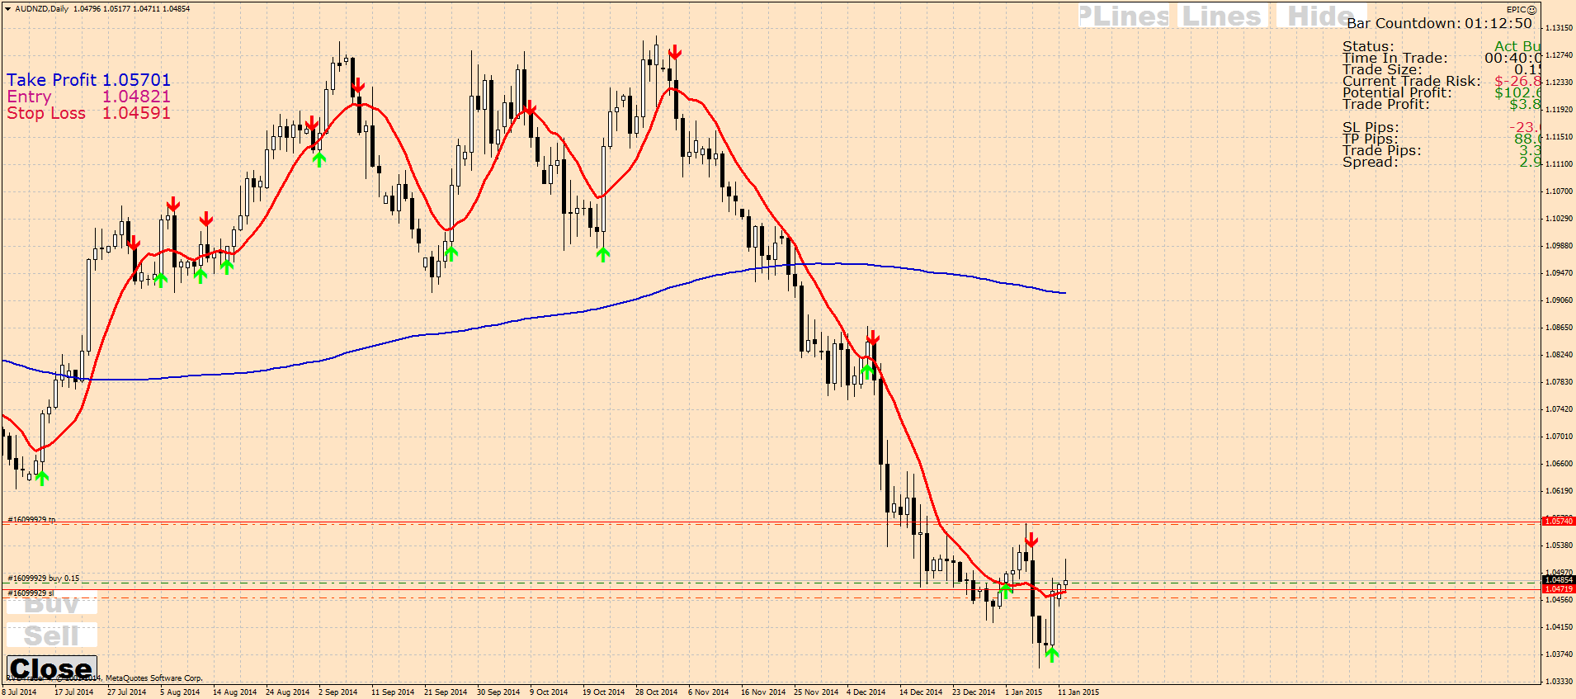1576x699 pixels.
Task: Click the 1.13150 price scale value
Action: pyautogui.click(x=1558, y=27)
